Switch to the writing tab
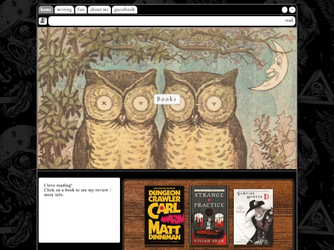 [x=64, y=10]
